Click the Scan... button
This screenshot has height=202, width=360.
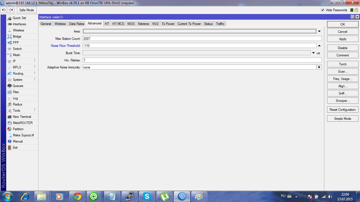point(343,72)
